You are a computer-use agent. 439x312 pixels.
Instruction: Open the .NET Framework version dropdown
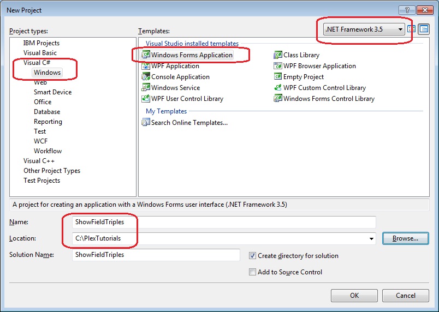401,29
